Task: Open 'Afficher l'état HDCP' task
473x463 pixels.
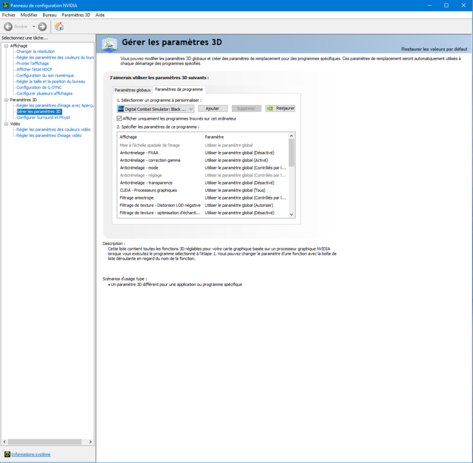Action: [x=35, y=70]
